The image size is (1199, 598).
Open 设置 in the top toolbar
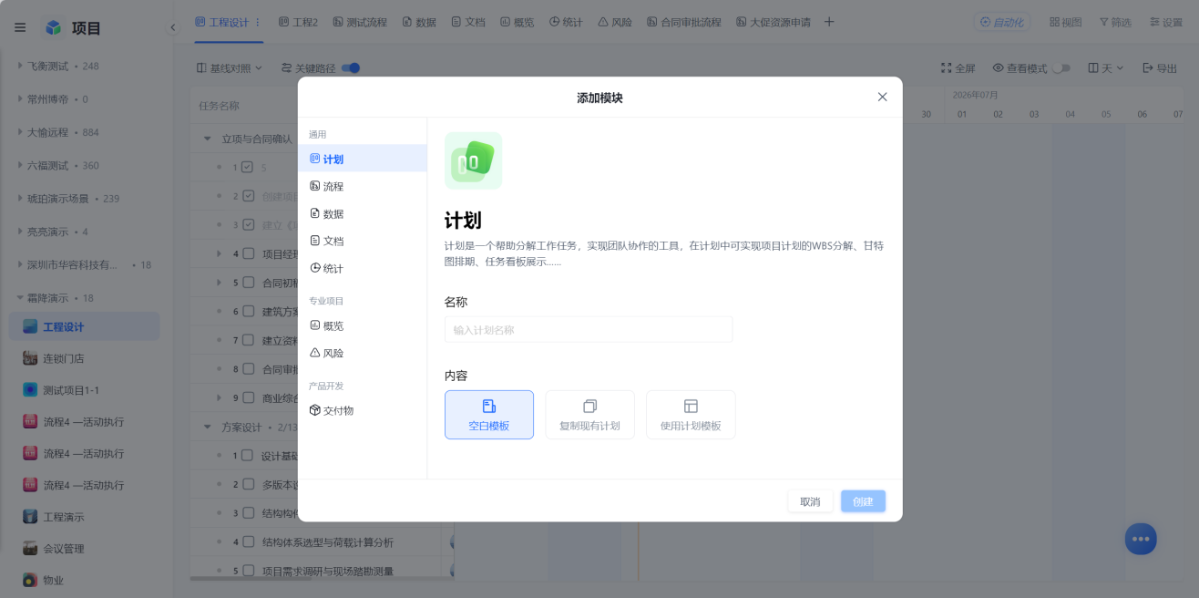pos(1165,22)
